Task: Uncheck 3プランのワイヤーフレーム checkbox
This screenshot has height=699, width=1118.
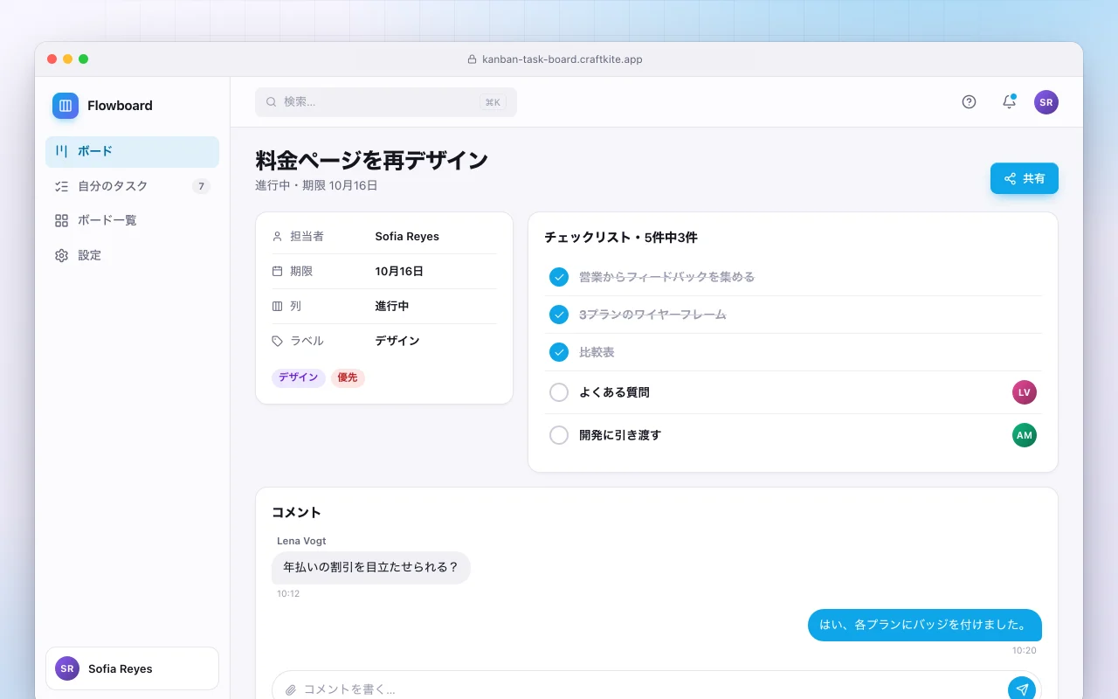Action: [x=559, y=315]
